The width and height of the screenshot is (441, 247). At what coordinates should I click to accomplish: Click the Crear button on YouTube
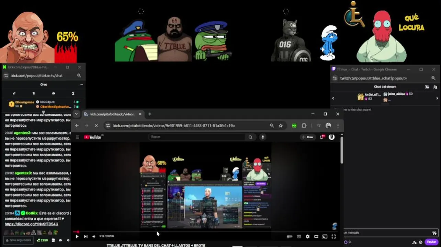pyautogui.click(x=308, y=137)
